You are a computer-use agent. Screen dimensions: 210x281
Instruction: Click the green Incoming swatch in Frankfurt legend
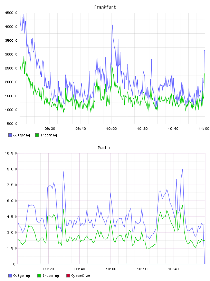tap(37, 135)
